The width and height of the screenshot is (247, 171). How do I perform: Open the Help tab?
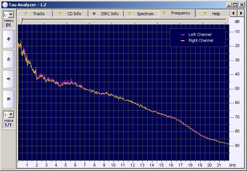click(212, 14)
